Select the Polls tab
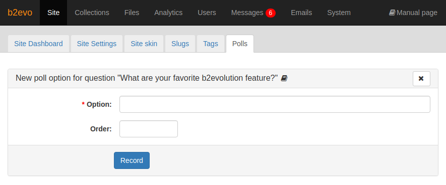The height and width of the screenshot is (185, 446). pos(240,44)
